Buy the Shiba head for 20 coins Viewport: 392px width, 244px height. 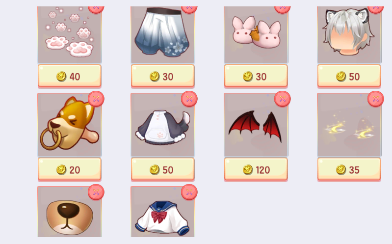(70, 169)
